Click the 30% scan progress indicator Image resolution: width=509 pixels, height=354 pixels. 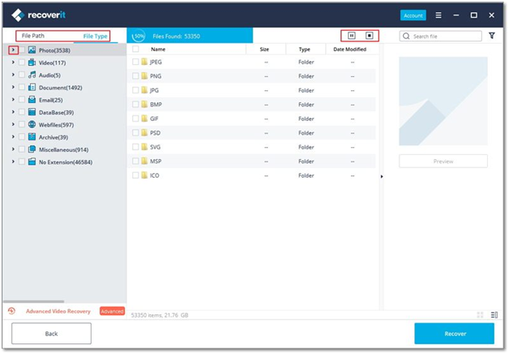(139, 36)
